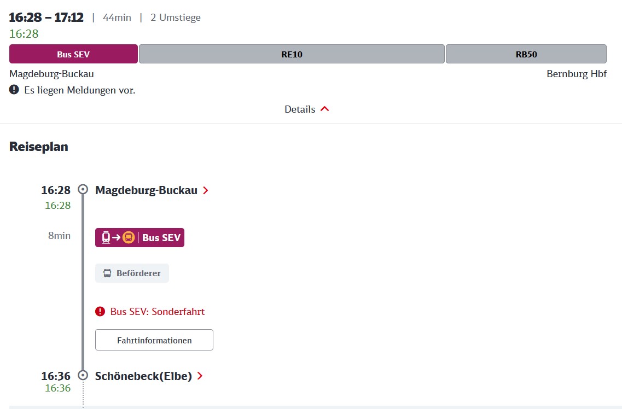Open Fahrtinformationen for the bus trip
This screenshot has width=622, height=409.
(x=154, y=340)
